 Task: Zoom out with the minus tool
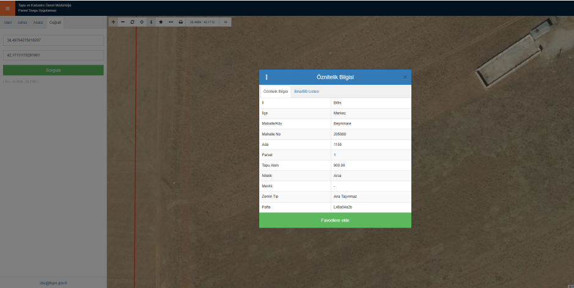pos(123,22)
